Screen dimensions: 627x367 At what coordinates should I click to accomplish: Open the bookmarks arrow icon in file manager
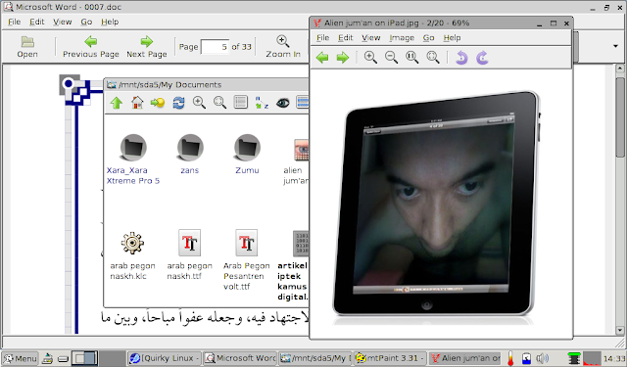click(x=158, y=103)
